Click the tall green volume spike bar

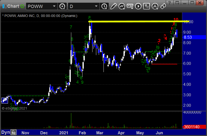point(71,121)
